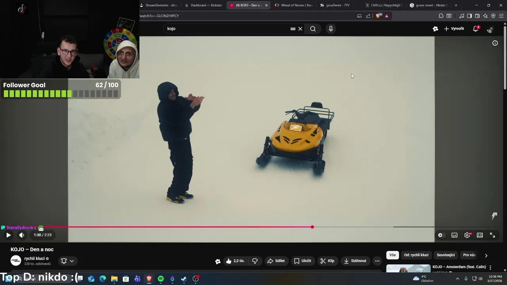Switch to the Wheel of Names tab
507x285 pixels.
pyautogui.click(x=294, y=5)
